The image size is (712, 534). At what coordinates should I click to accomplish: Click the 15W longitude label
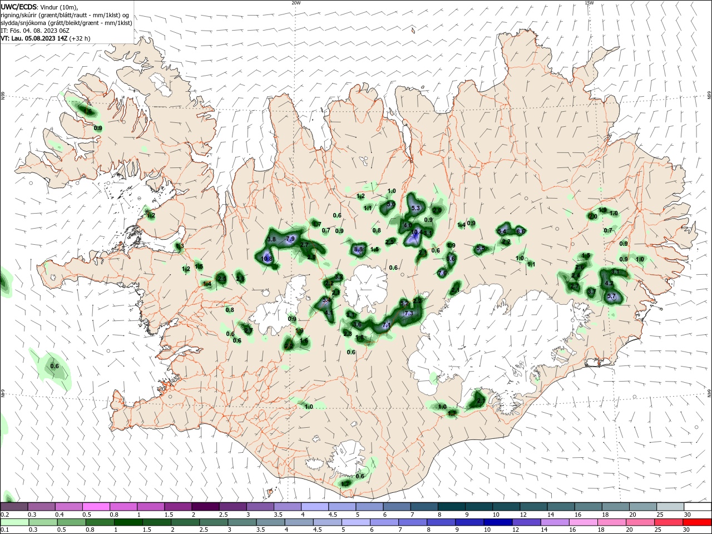(589, 3)
